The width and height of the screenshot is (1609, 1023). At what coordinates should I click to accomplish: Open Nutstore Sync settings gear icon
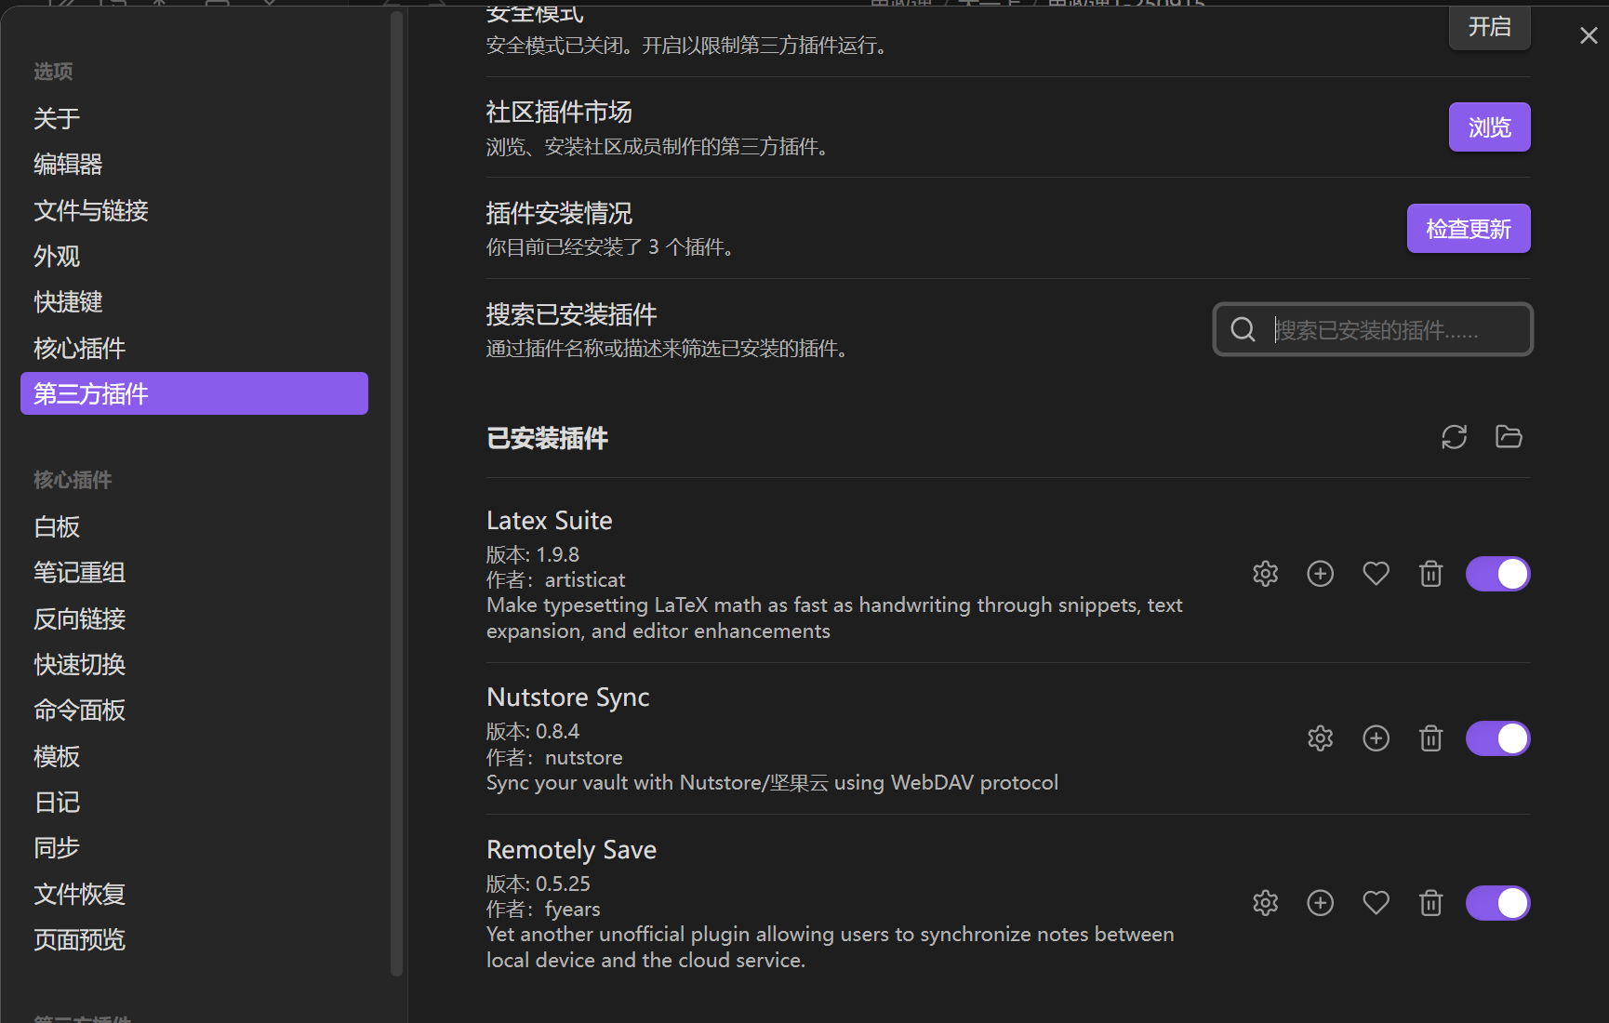point(1320,738)
